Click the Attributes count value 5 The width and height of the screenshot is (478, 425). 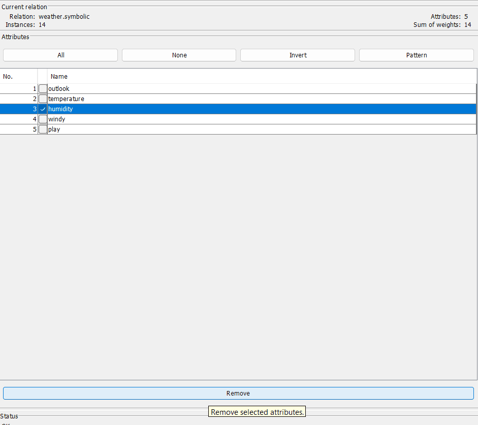(466, 17)
